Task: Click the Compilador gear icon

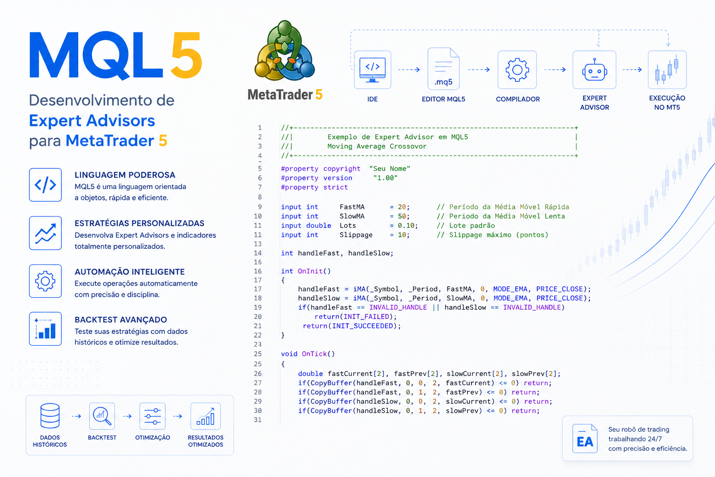Action: pos(517,70)
